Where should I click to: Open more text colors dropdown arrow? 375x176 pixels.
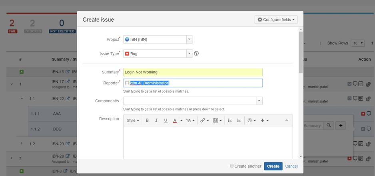click(x=181, y=121)
